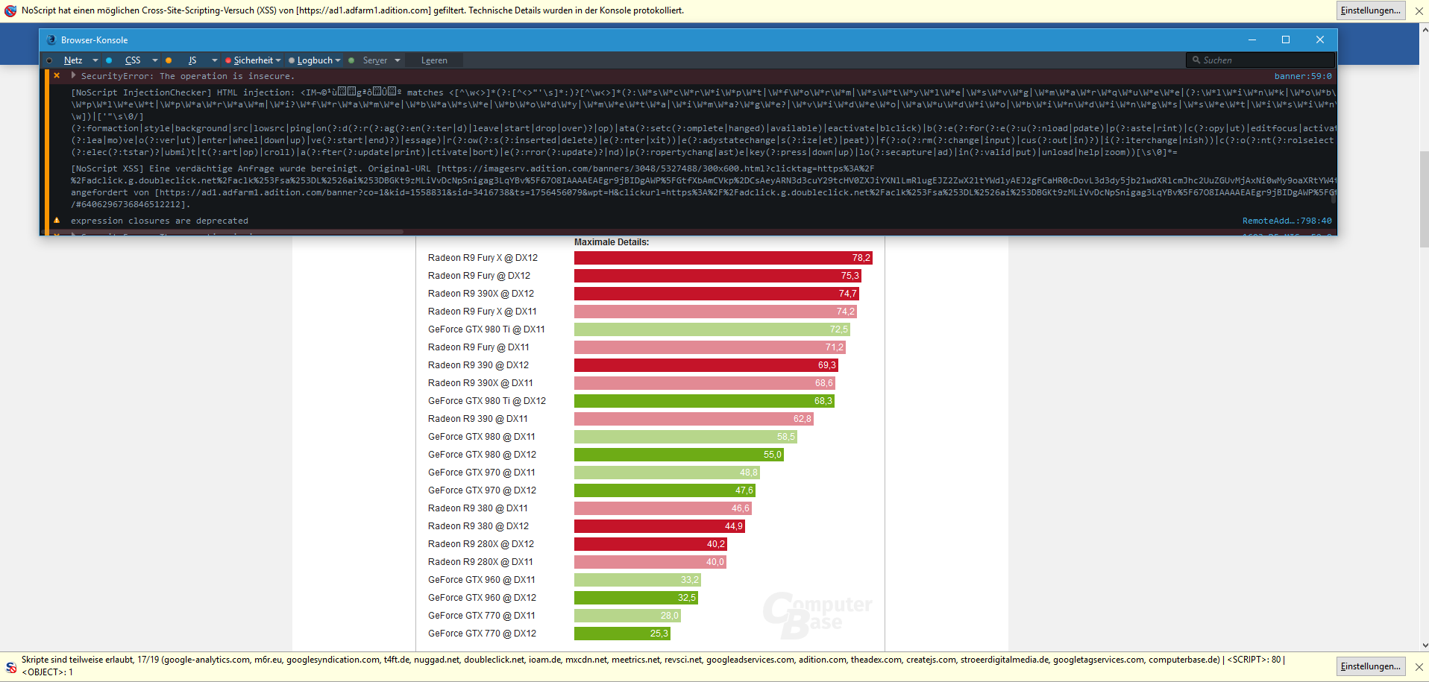Viewport: 1429px width, 682px height.
Task: Click the page scrollbar down arrow
Action: [x=1425, y=645]
